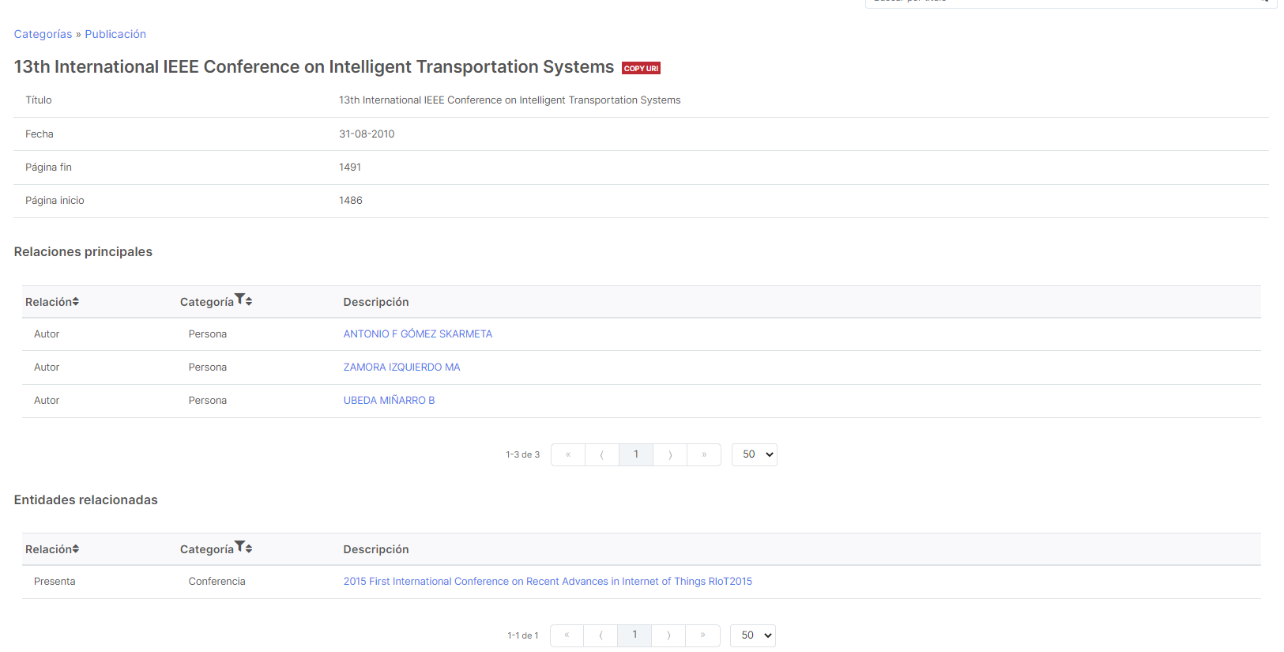This screenshot has width=1284, height=652.
Task: Open author UBEDA MIÑARRO B
Action: pos(389,401)
